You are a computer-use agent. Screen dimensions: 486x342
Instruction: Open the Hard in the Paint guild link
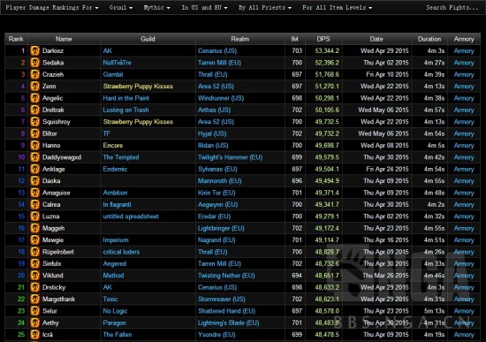pyautogui.click(x=125, y=98)
